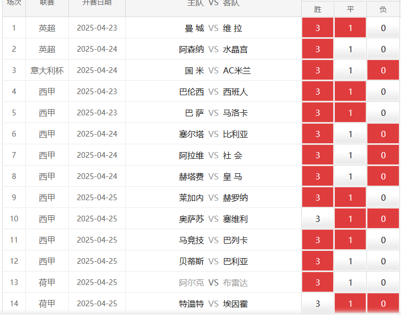Select loss (0) for 阿森纳 VS 水晶宫
The height and width of the screenshot is (315, 401).
coord(383,49)
